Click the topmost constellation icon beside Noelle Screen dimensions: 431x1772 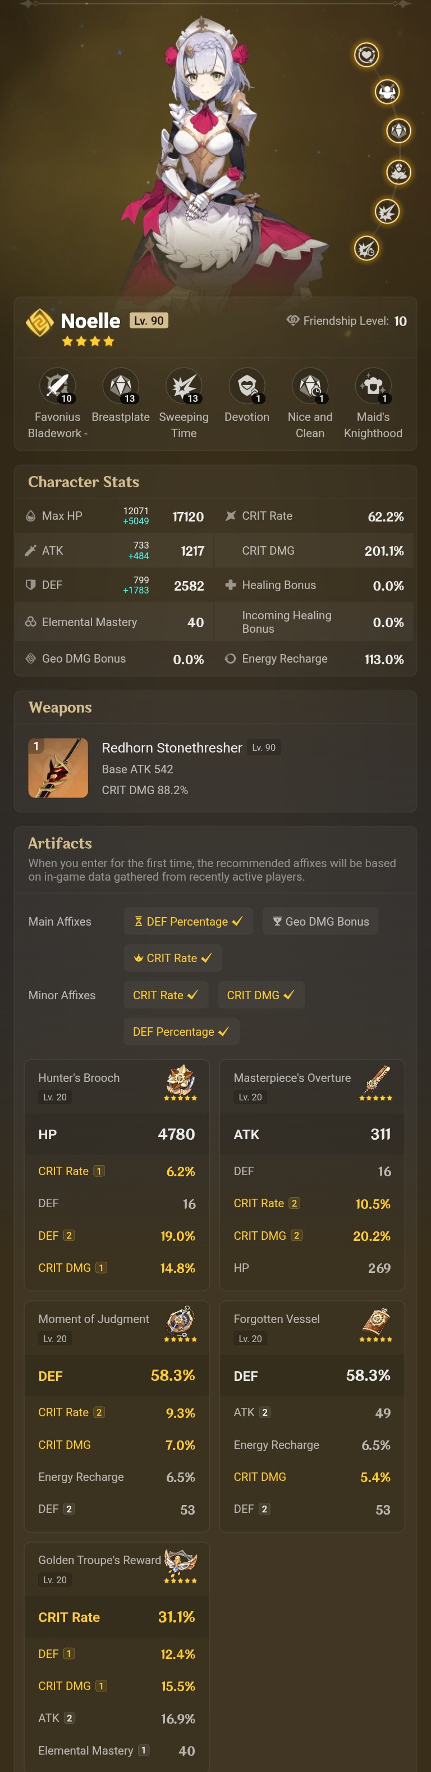(x=367, y=55)
